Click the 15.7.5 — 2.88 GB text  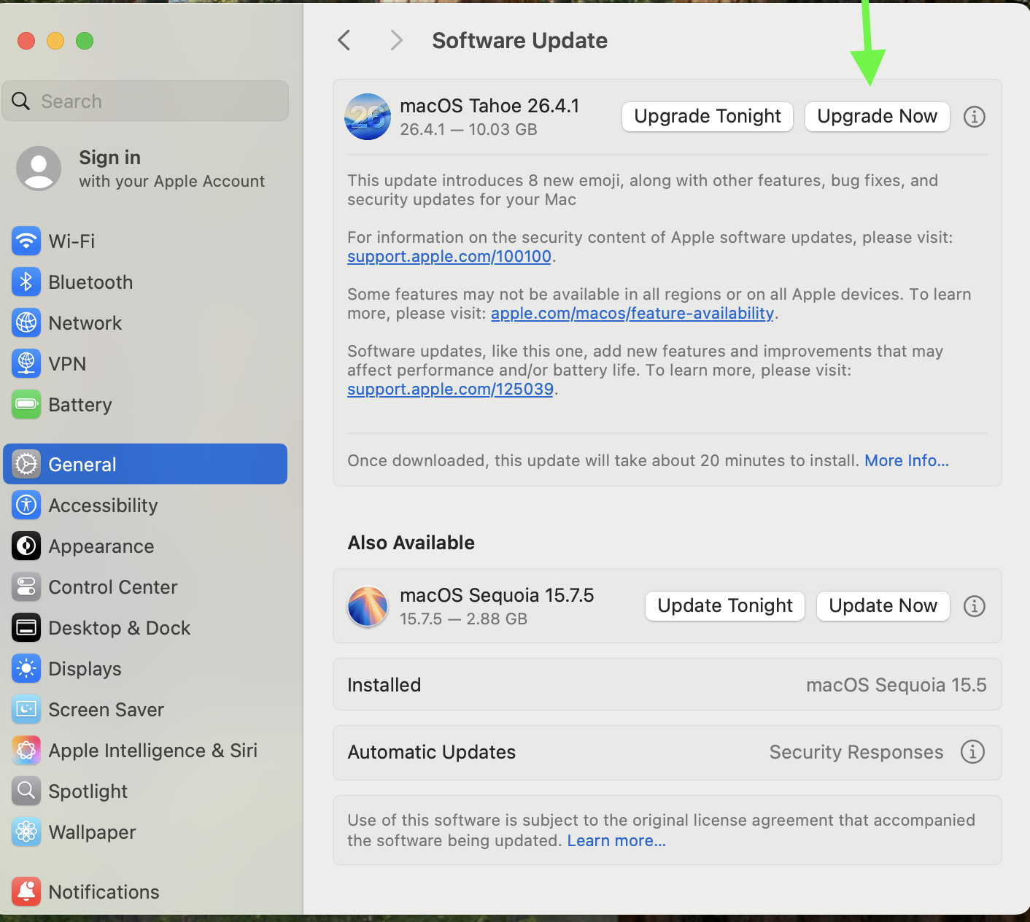[x=464, y=619]
